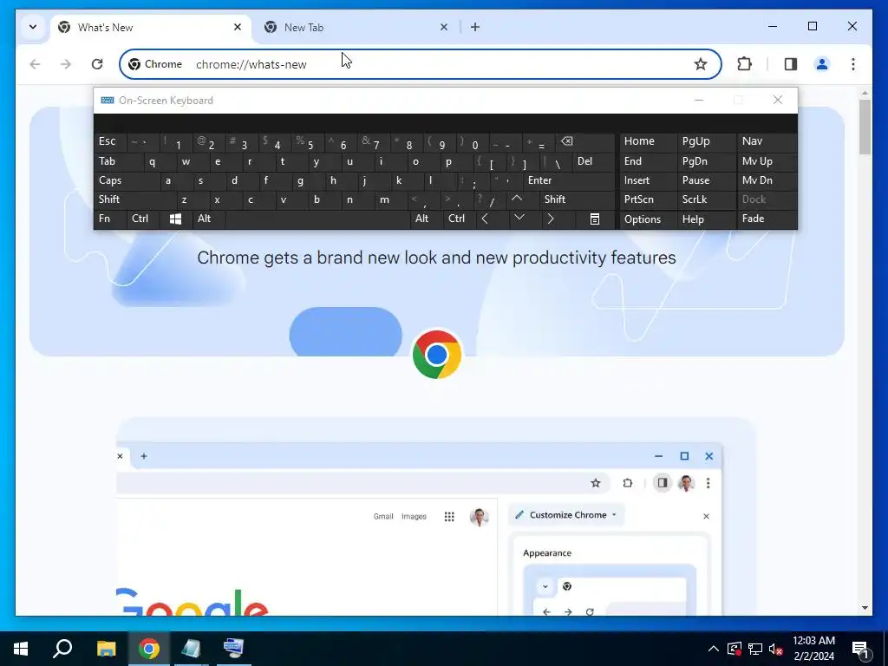Toggle the left Ctrl key on keyboard
The width and height of the screenshot is (888, 666).
click(143, 219)
